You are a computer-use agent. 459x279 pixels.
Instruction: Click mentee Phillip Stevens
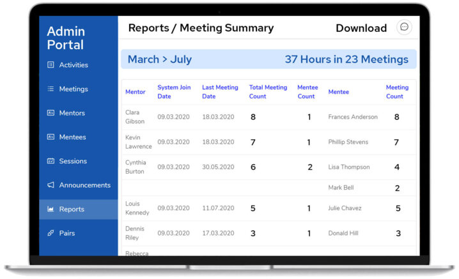pyautogui.click(x=348, y=142)
